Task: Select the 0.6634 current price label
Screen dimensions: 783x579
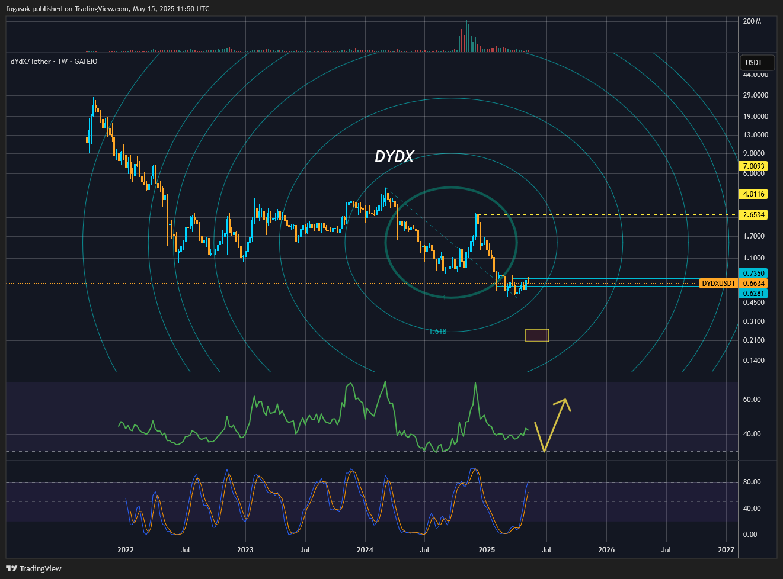Action: (754, 284)
